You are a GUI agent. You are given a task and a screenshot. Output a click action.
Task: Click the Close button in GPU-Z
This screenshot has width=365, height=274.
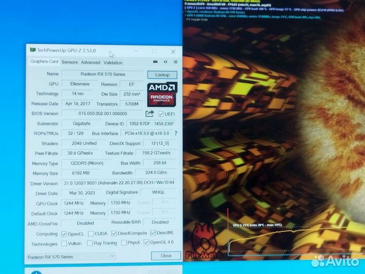166,256
